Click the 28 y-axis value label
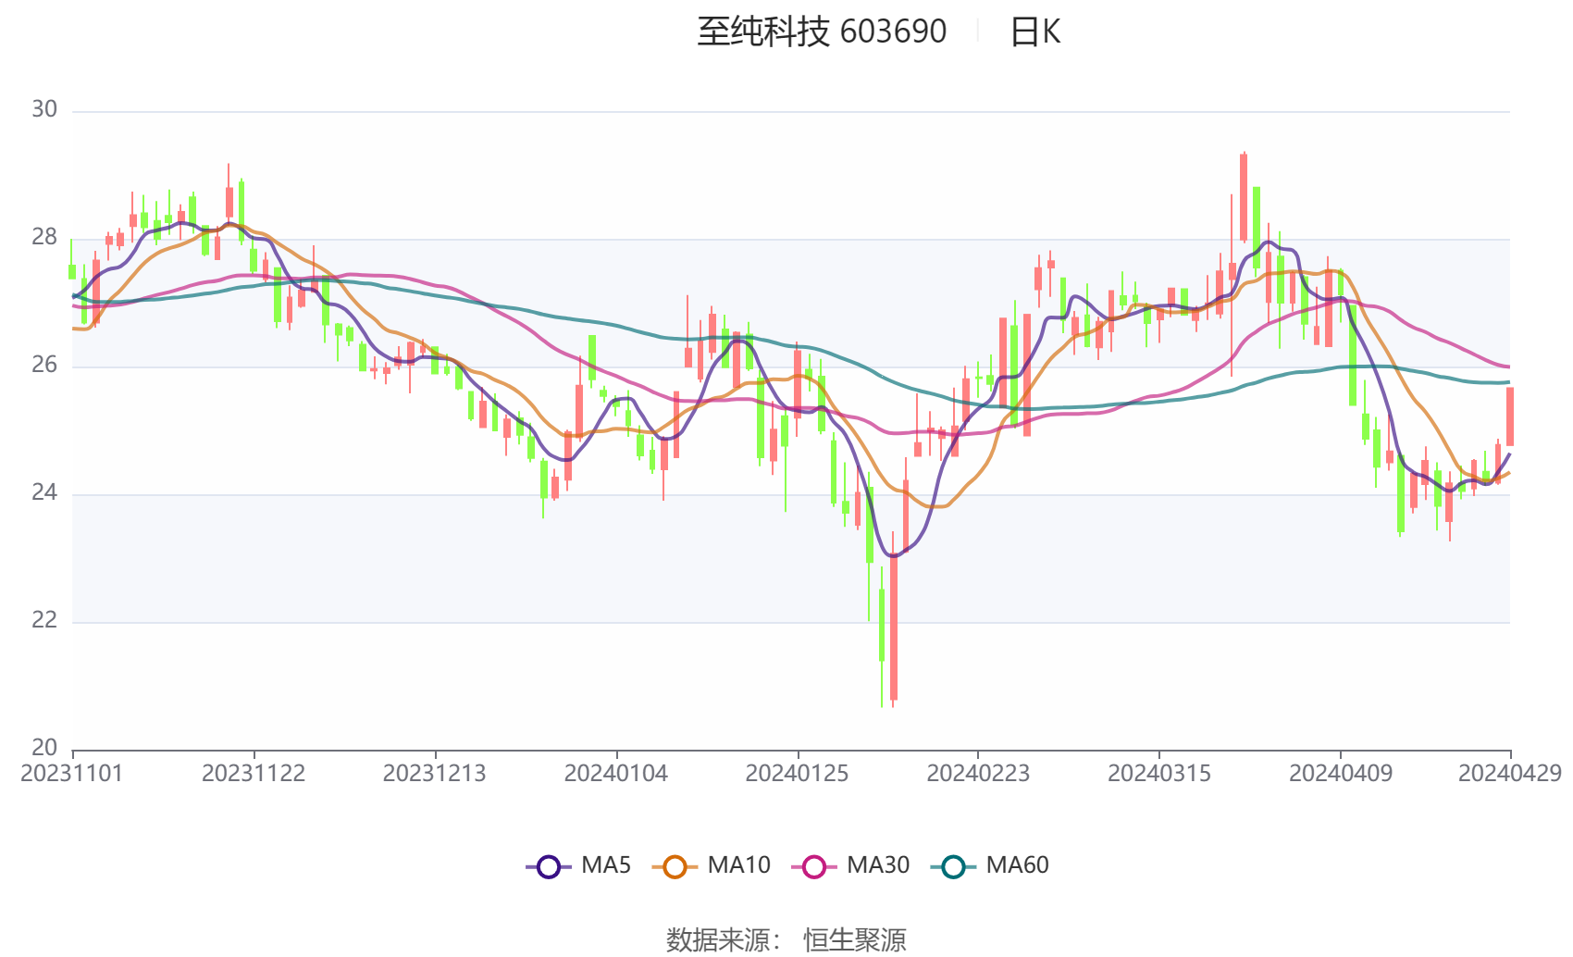The height and width of the screenshot is (957, 1573). tap(44, 237)
